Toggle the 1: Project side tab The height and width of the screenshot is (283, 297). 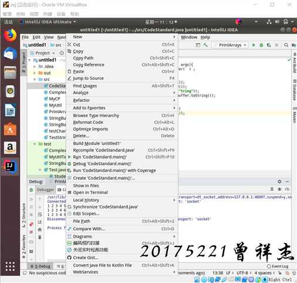tap(23, 62)
